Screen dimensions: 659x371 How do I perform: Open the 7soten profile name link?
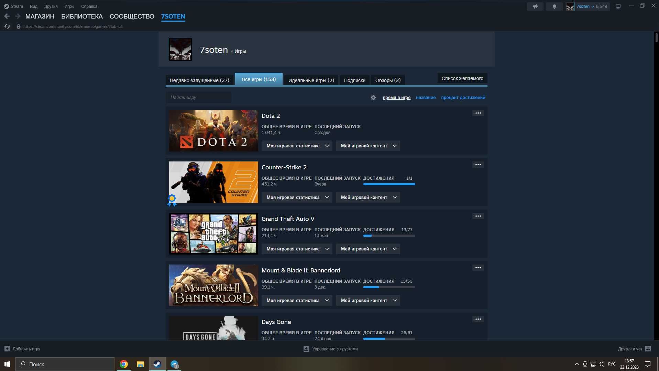tap(214, 50)
